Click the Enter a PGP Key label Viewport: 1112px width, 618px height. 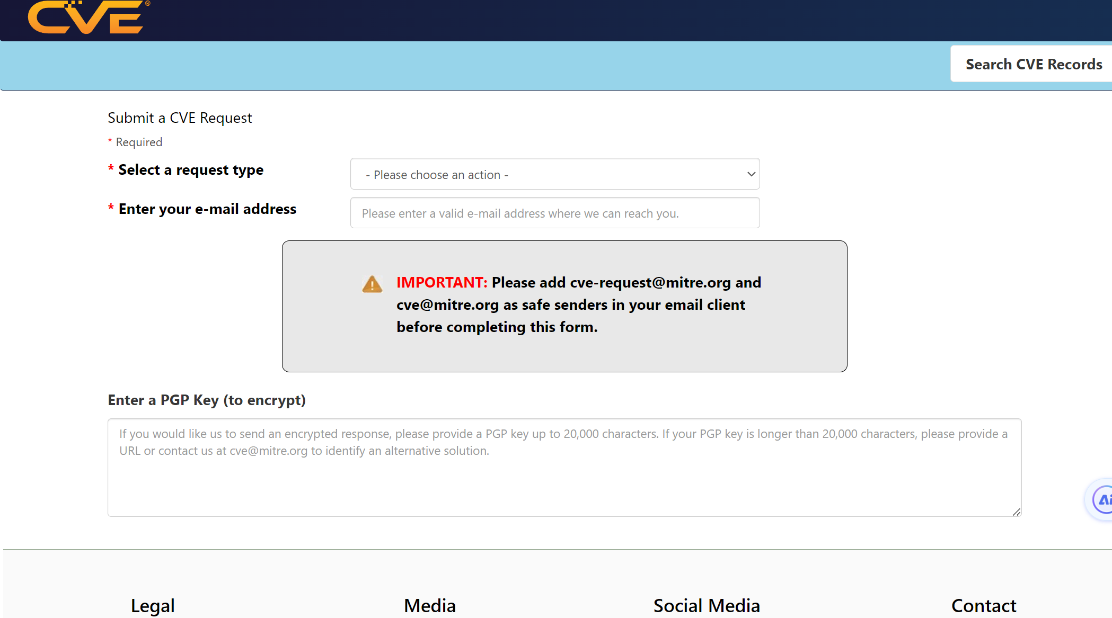[x=207, y=400]
